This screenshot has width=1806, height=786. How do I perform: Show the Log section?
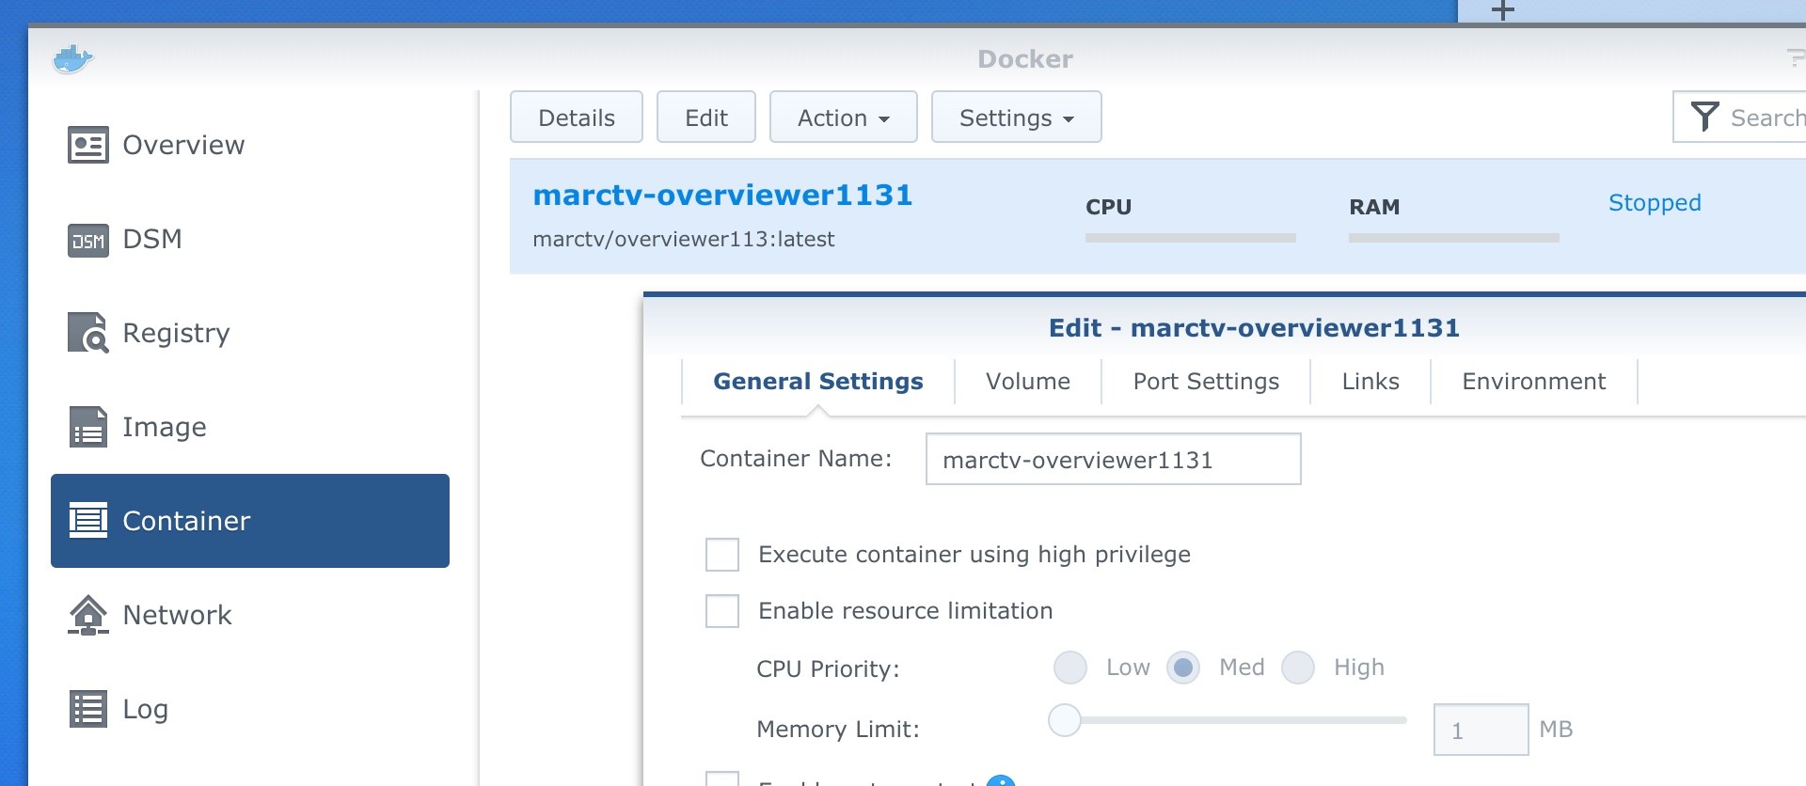coord(250,709)
